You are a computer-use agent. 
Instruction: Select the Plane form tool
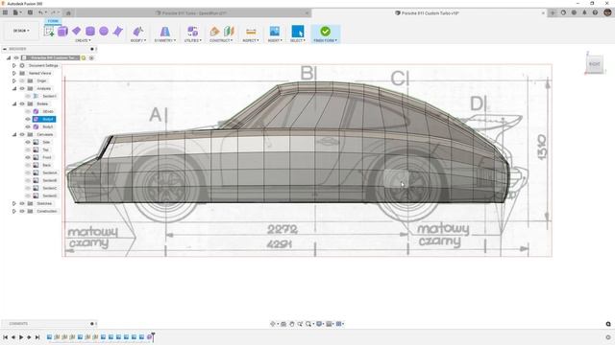point(77,31)
